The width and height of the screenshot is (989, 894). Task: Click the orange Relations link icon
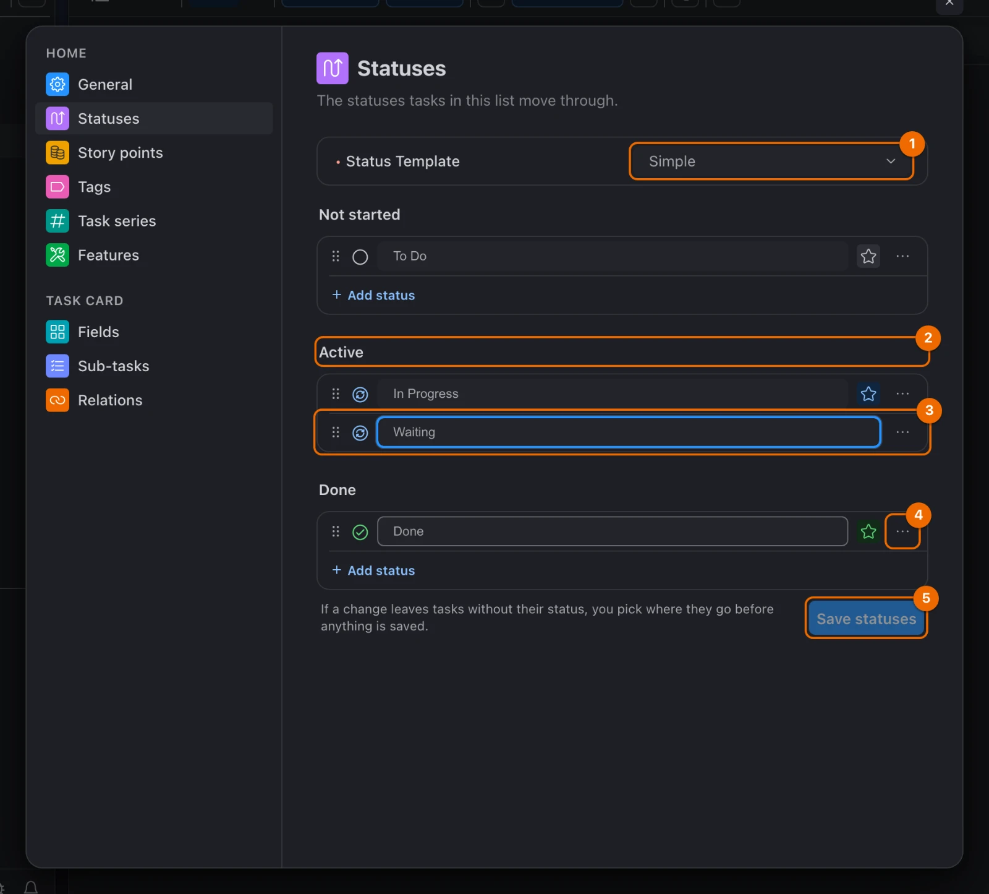point(57,400)
